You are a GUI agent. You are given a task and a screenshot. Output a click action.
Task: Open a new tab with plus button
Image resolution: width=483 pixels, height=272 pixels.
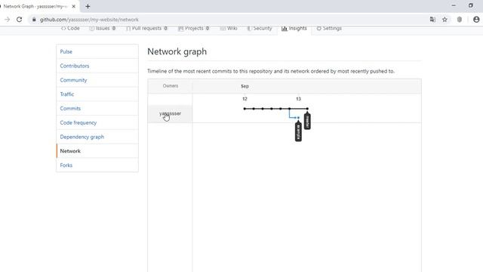coord(88,6)
